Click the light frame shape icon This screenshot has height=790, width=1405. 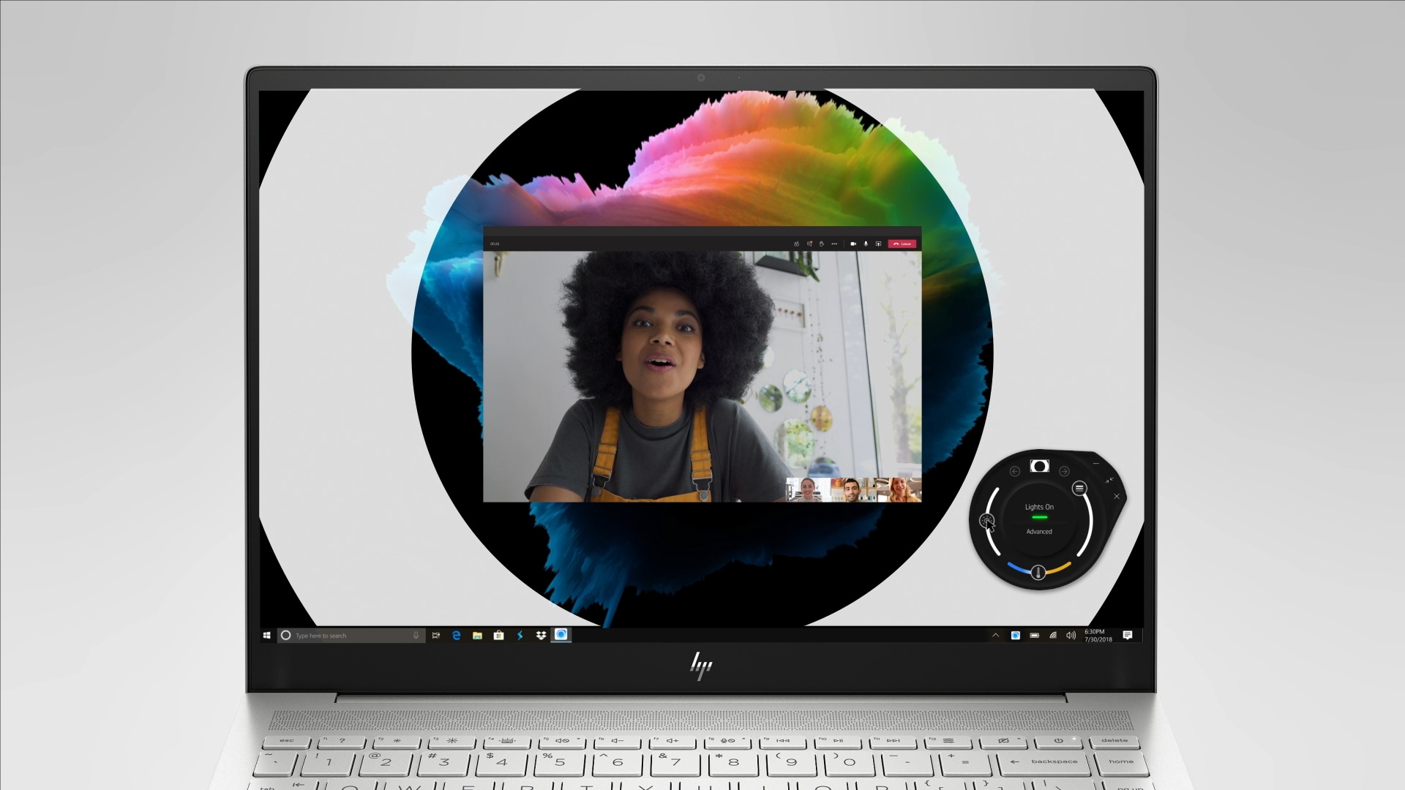pos(1039,466)
